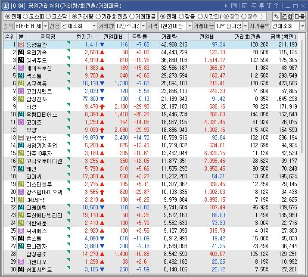Click the 신 badge icon for 넥스틸
308x277 pixels.
(21, 76)
